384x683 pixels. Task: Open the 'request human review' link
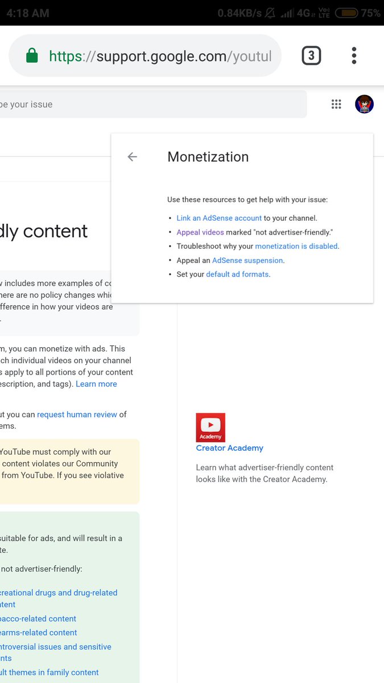click(x=77, y=415)
